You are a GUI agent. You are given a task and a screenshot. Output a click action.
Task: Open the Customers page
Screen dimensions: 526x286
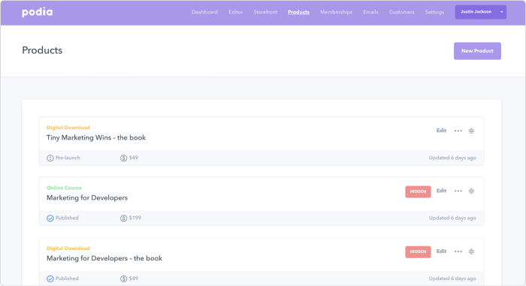coord(401,12)
